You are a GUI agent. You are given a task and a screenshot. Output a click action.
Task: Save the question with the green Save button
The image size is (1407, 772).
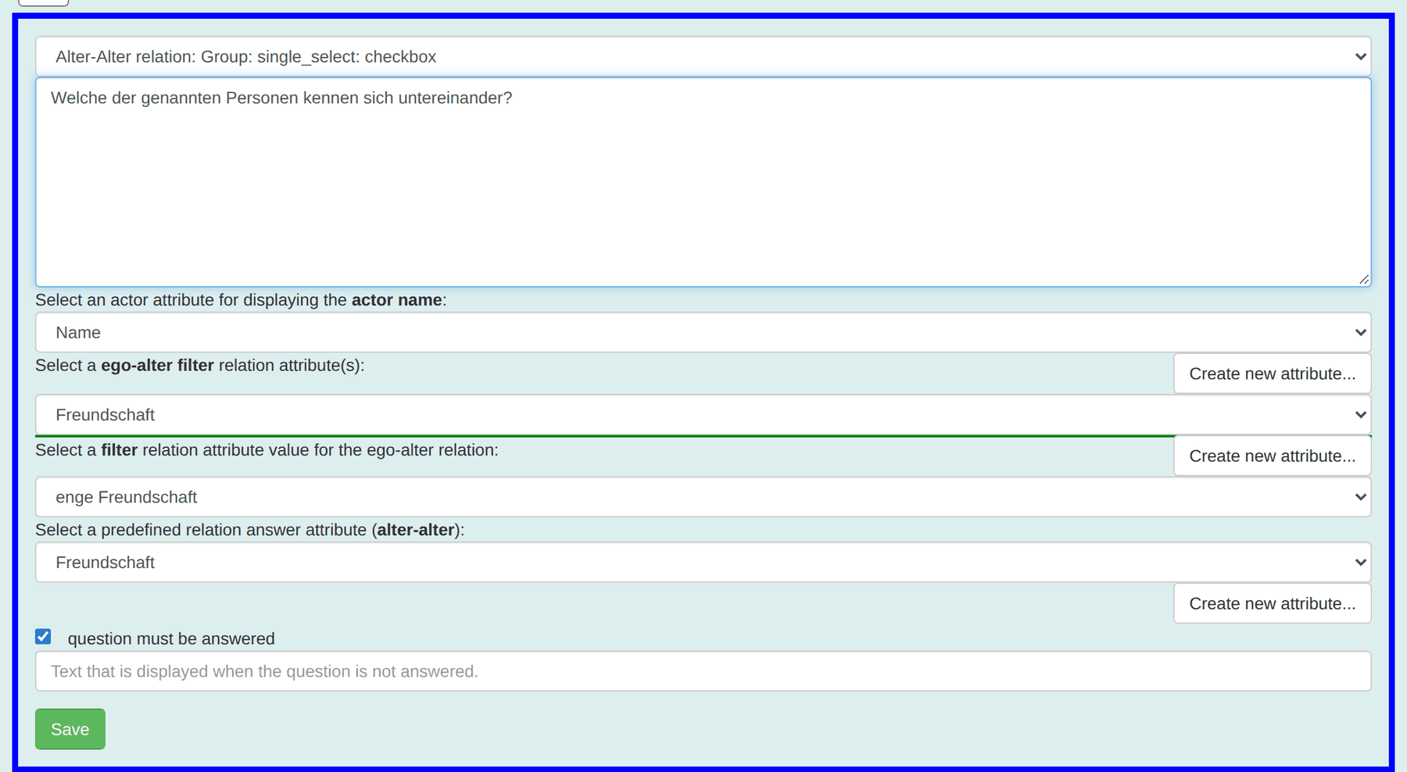click(70, 729)
